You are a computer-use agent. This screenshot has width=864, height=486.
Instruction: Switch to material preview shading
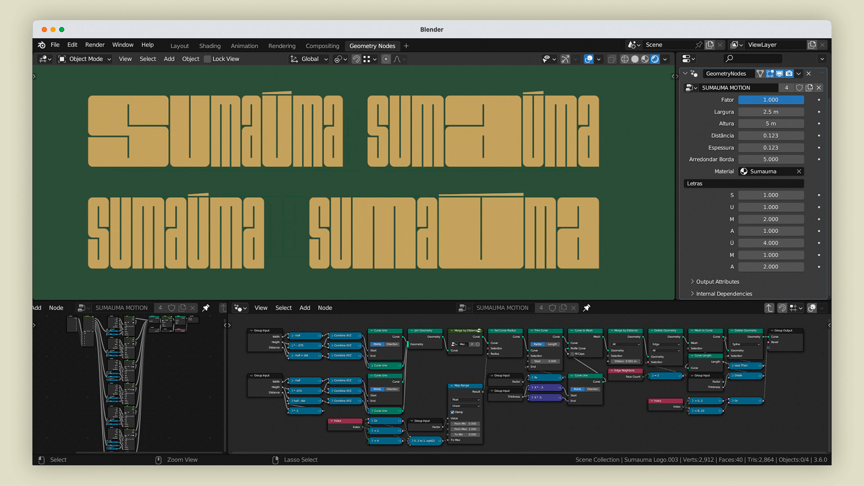645,59
